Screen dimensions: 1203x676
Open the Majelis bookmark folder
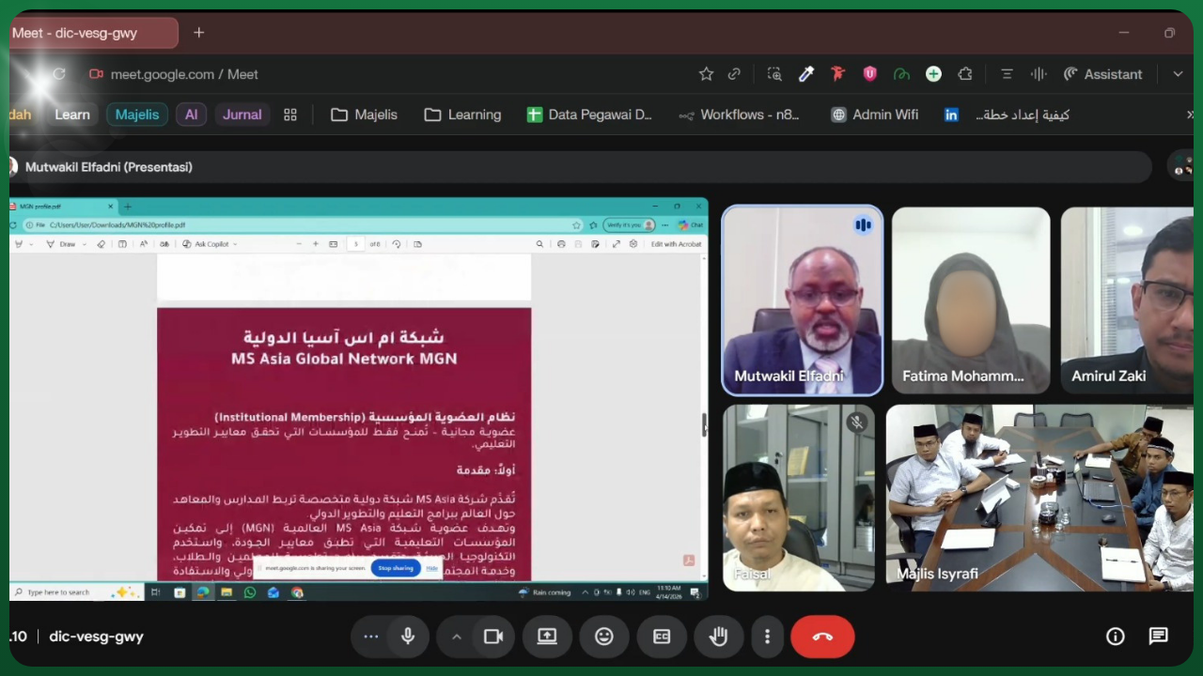(x=365, y=115)
